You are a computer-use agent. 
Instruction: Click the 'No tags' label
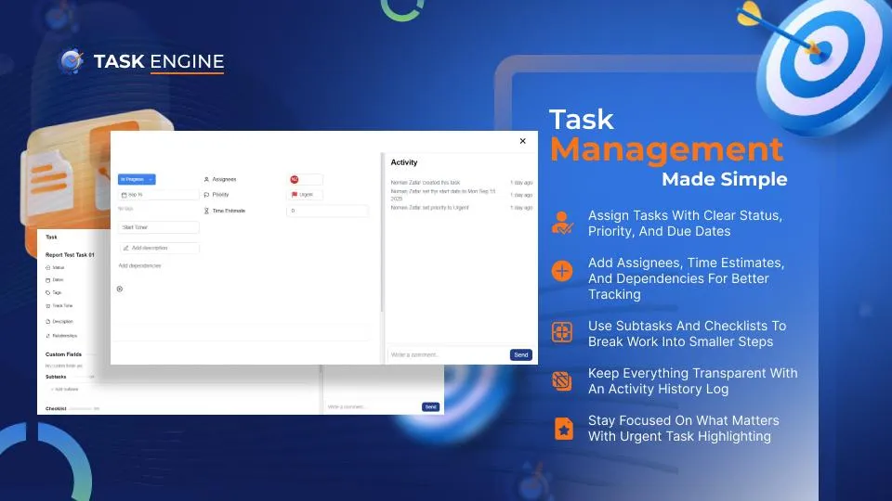pos(125,209)
